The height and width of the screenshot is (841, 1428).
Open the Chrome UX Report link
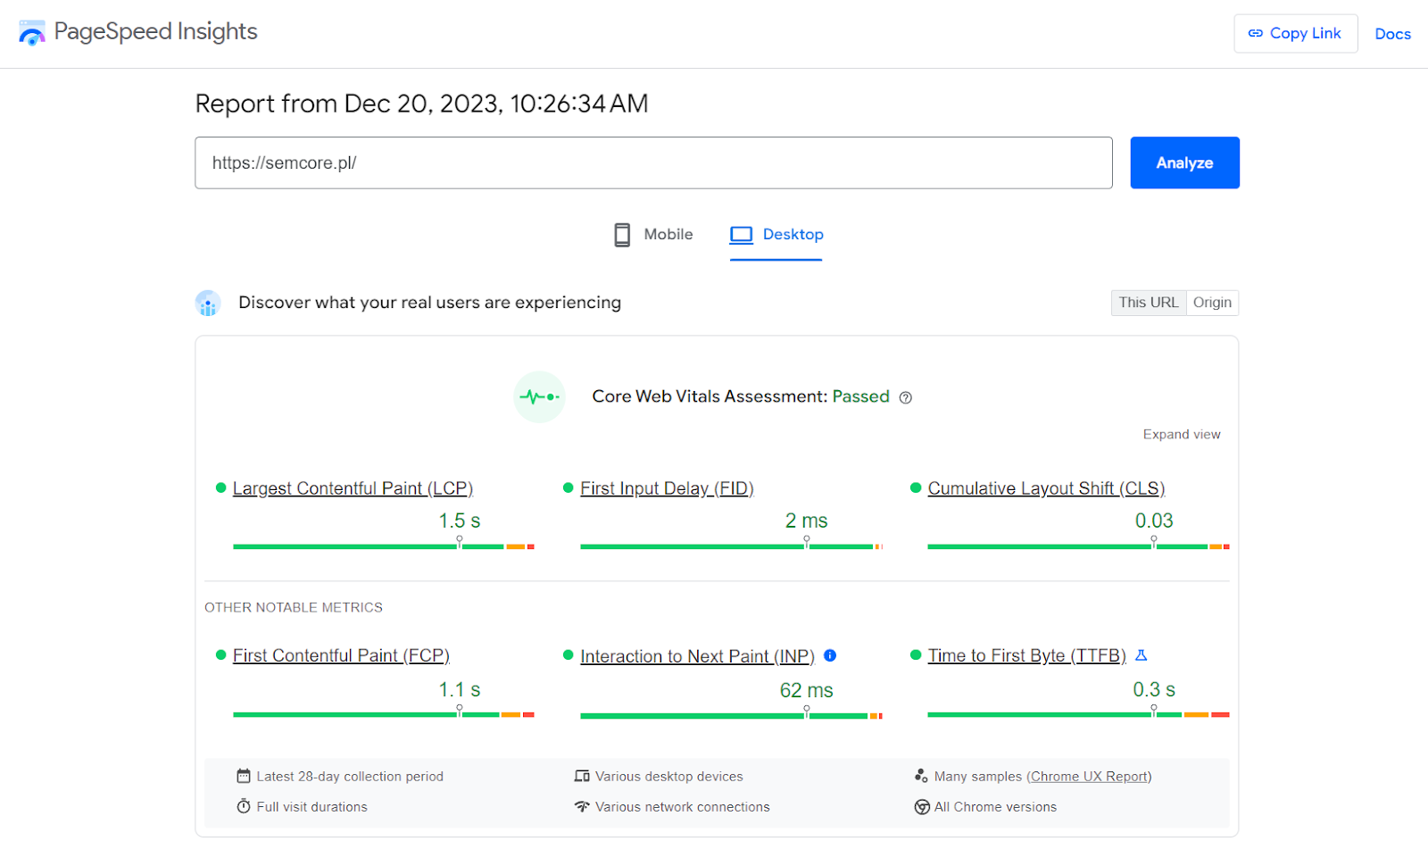click(x=1089, y=777)
